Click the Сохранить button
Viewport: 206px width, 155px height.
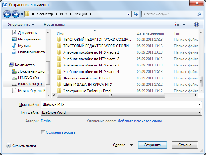tap(153, 145)
